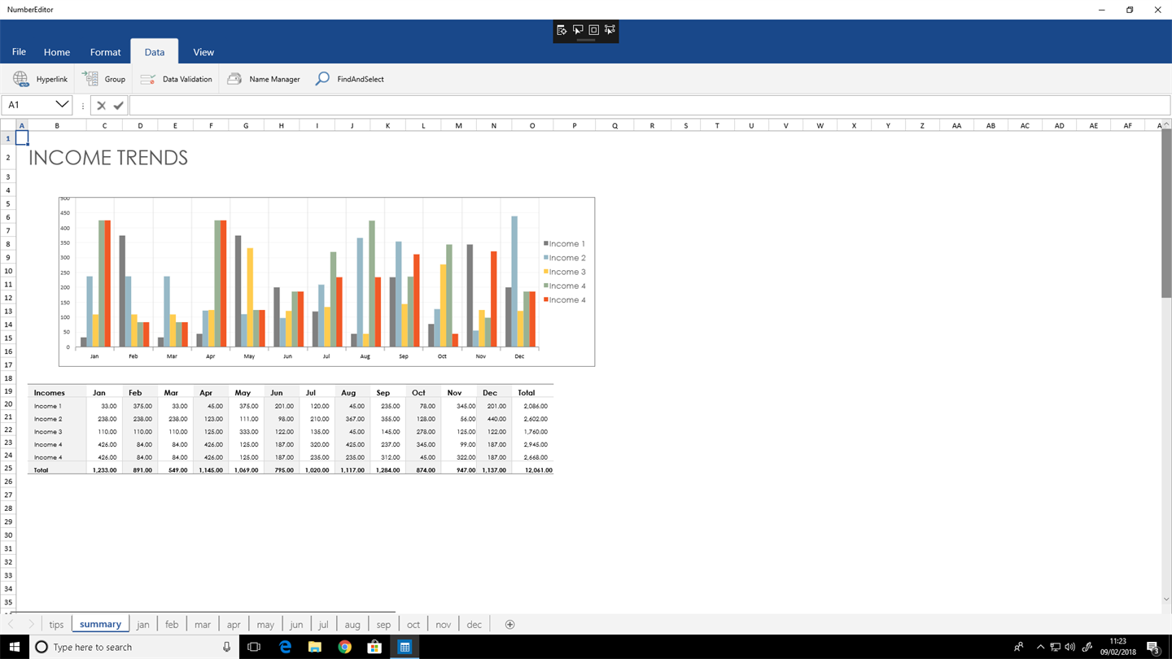Open the tips sheet tab

point(56,625)
